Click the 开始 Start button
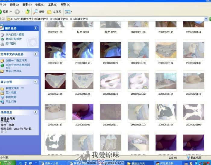The height and width of the screenshot is (165, 211). 7,163
